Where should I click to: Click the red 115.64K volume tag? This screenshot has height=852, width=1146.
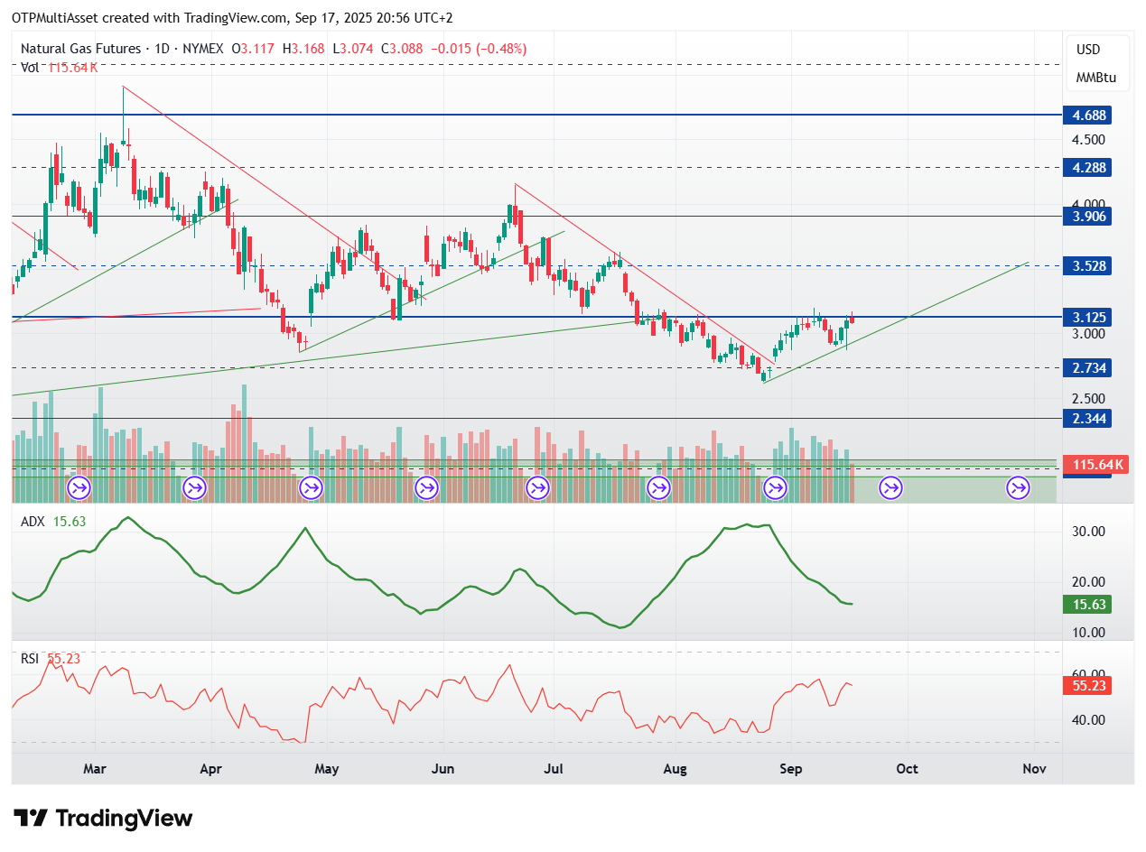click(1095, 465)
